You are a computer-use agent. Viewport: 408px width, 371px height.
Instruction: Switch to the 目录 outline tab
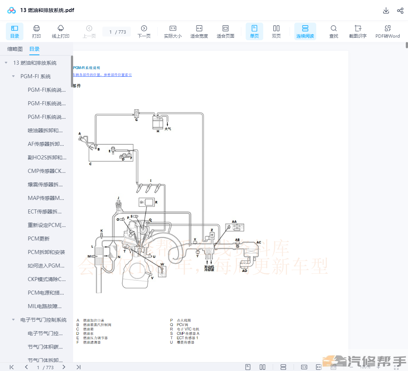coord(34,49)
